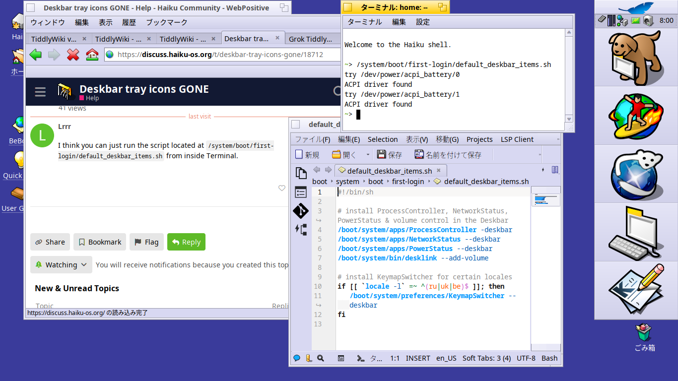
Task: Expand the Watching notifications dropdown
Action: coord(61,265)
